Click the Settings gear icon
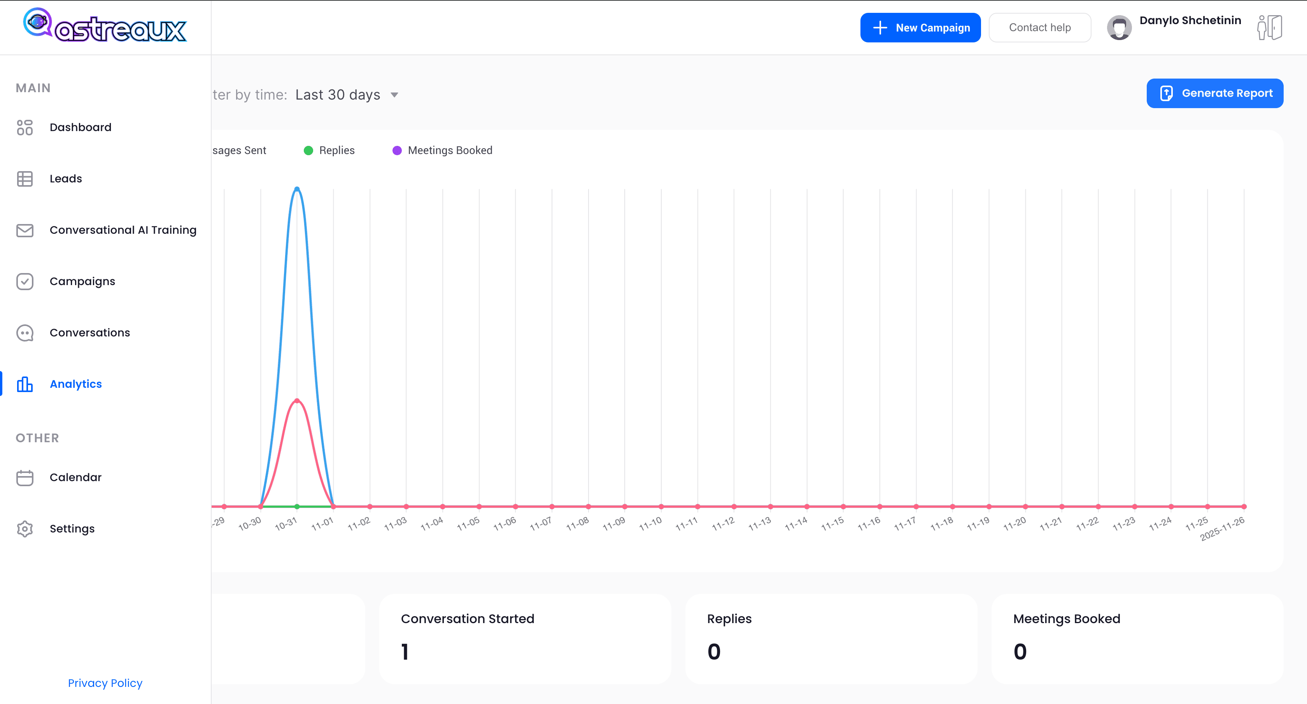Viewport: 1307px width, 704px height. click(x=25, y=529)
